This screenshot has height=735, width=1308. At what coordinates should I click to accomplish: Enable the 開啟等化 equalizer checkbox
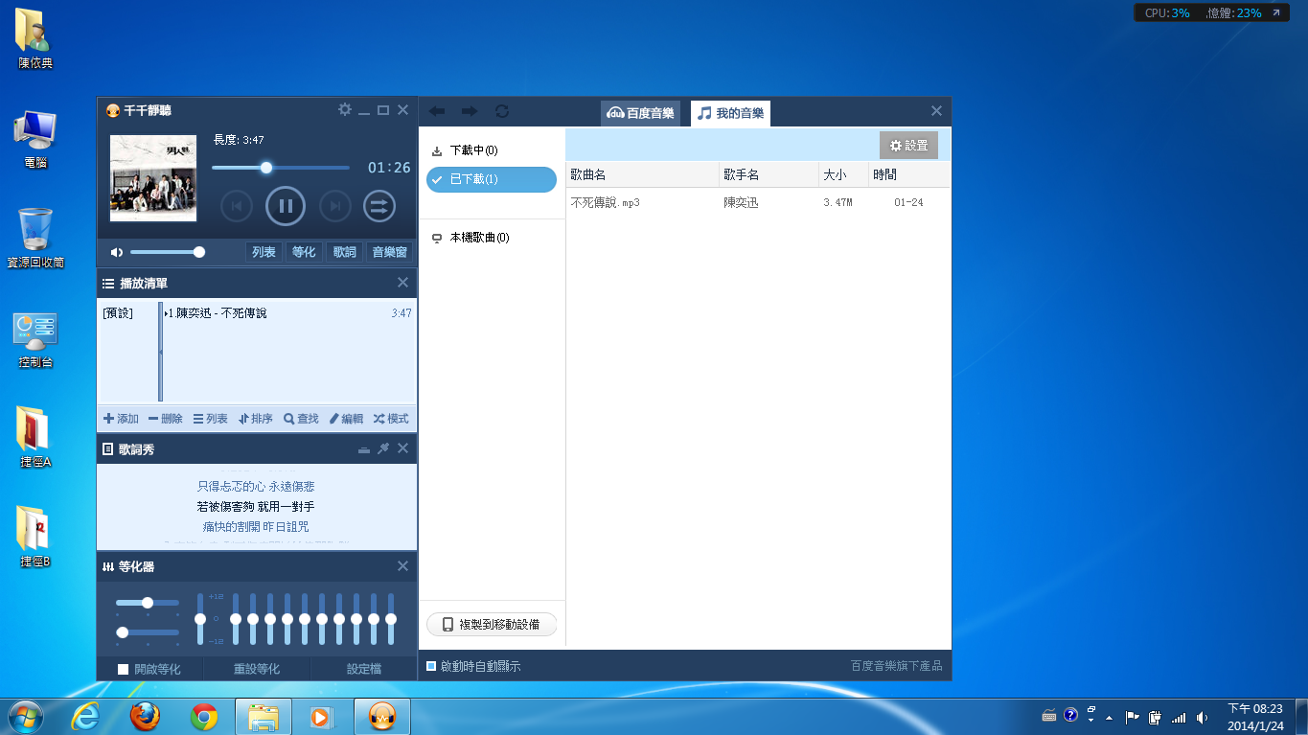click(124, 669)
